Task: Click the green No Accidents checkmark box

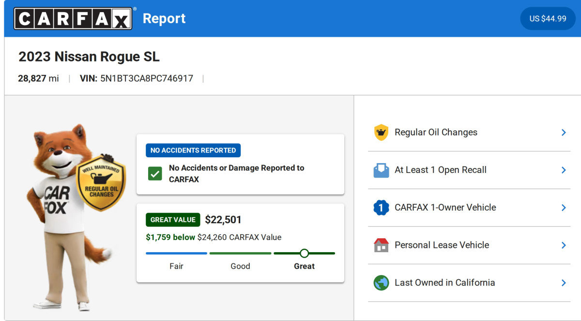Action: (x=155, y=174)
